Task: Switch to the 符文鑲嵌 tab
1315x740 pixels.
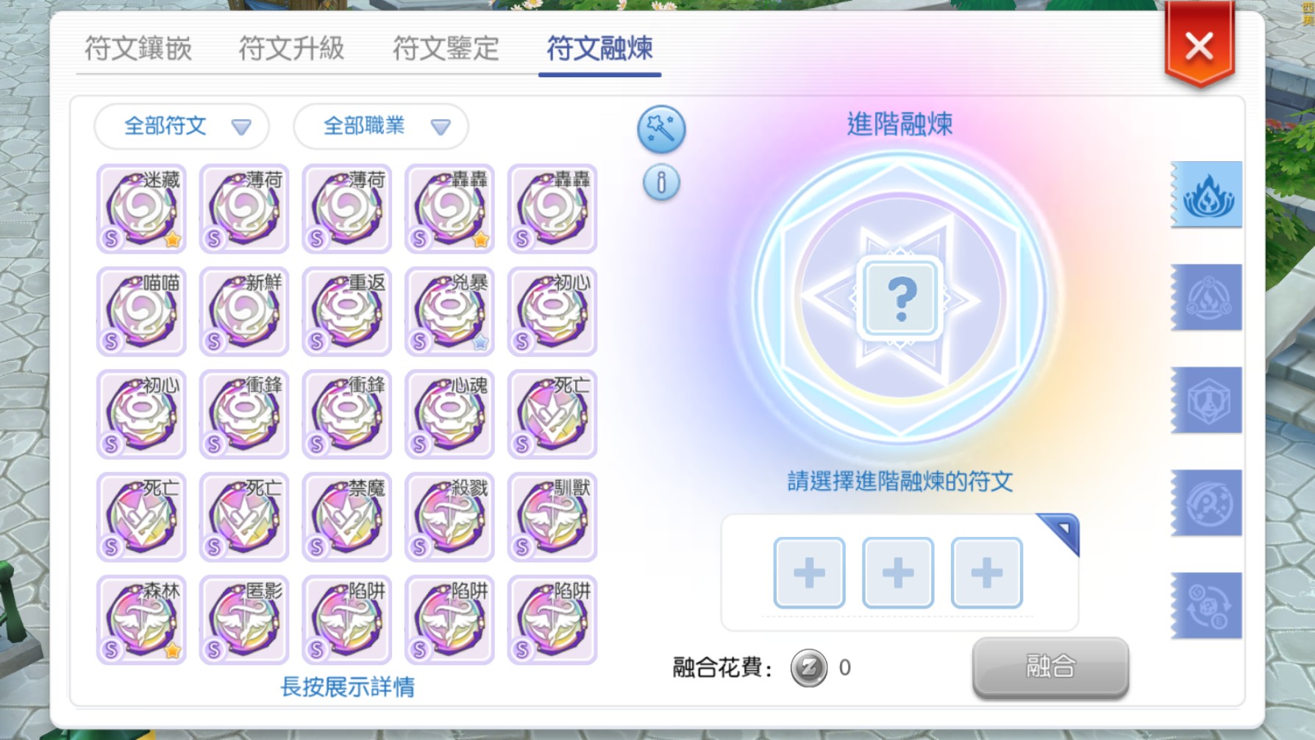Action: 138,49
